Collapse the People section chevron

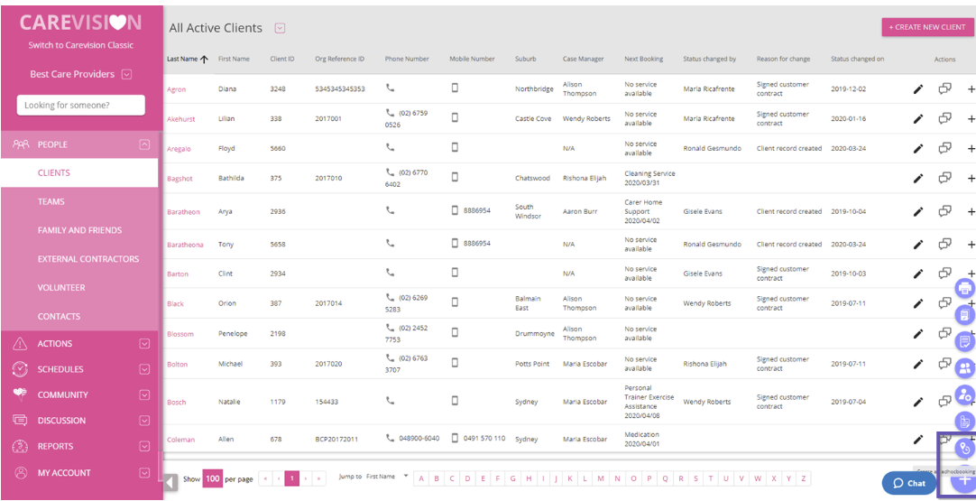(144, 144)
